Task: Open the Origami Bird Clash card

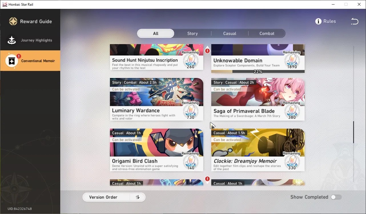Action: [x=156, y=150]
